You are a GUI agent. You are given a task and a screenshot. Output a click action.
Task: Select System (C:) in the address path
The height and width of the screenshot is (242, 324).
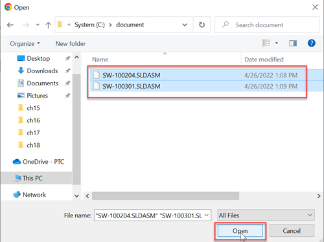[x=89, y=25]
